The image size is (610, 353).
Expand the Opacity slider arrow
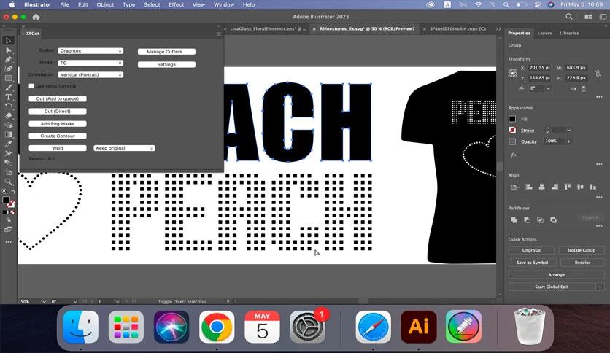coord(568,141)
